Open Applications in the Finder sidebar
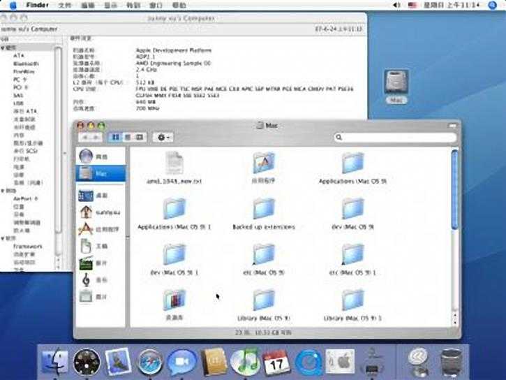Viewport: 506px width, 380px height. pos(99,229)
